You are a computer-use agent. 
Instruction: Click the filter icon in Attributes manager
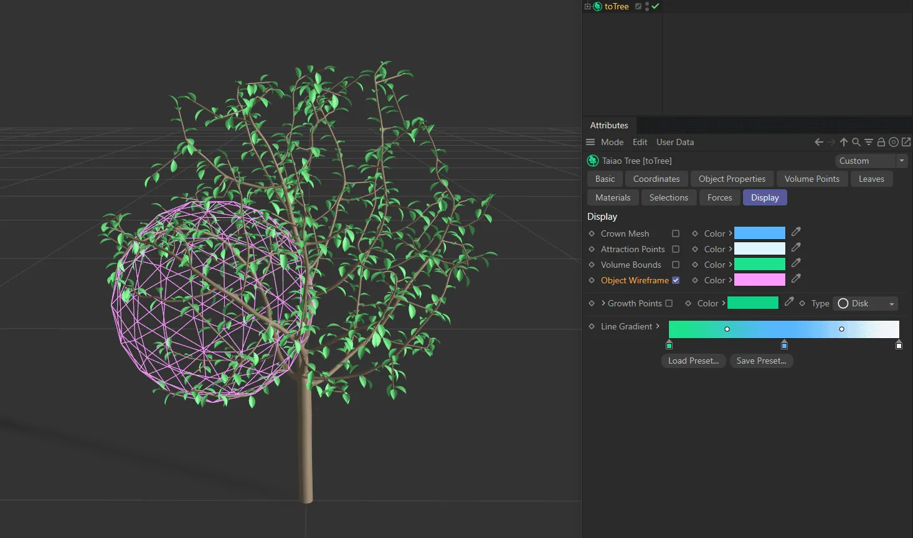[x=868, y=142]
